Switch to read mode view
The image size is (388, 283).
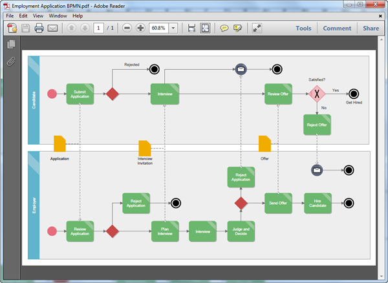point(257,28)
